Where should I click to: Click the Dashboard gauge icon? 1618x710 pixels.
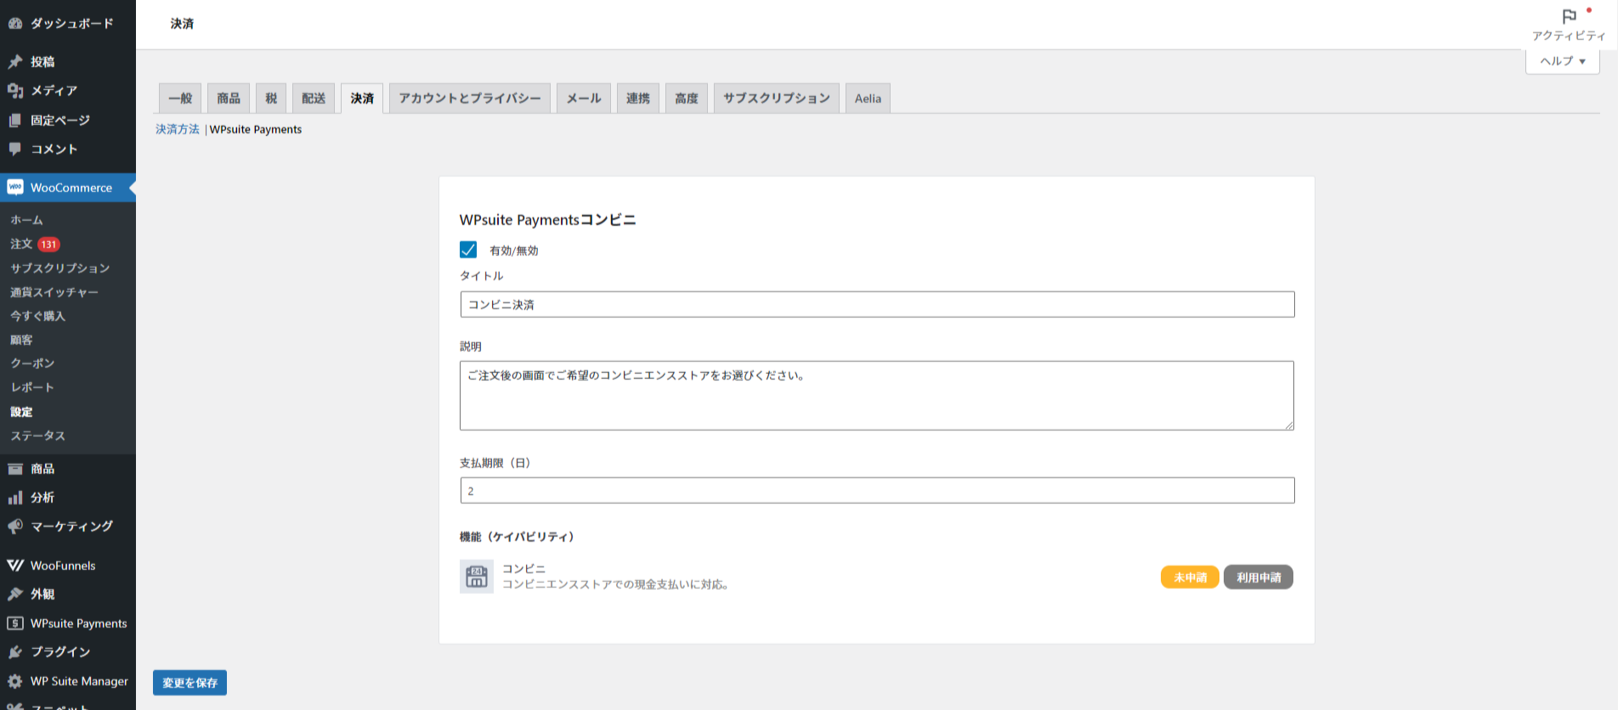pos(15,23)
